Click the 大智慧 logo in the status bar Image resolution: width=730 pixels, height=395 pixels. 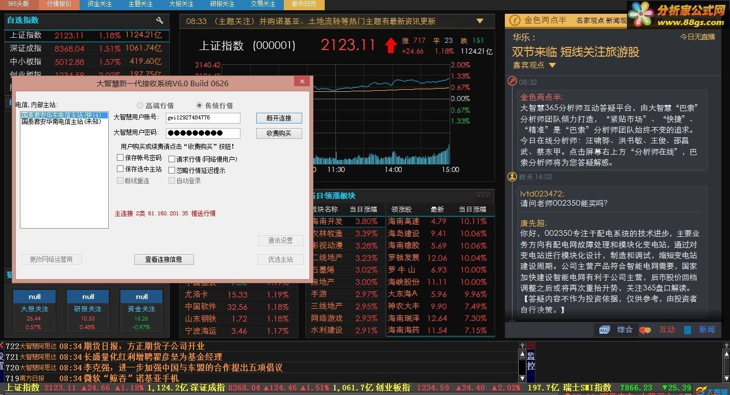(713, 390)
